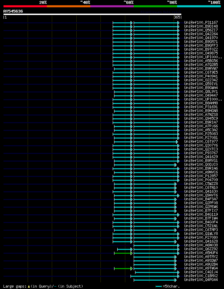The width and height of the screenshot is (224, 289).
Task: Pick the UniRef100_P27081 subject label
Action: [x=201, y=138]
